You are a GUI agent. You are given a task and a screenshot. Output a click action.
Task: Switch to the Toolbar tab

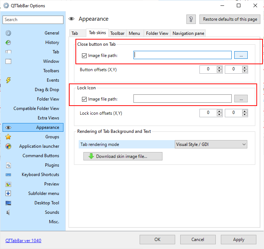pos(117,33)
